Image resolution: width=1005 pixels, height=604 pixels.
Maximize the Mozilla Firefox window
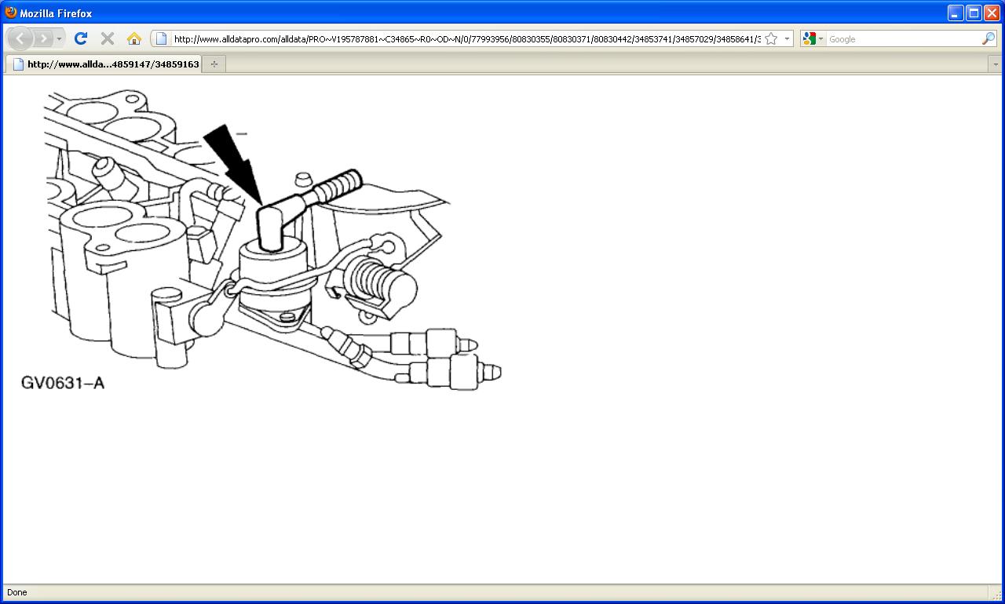coord(974,13)
